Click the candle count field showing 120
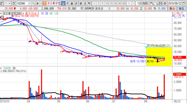This screenshot has width=187, height=103. pos(139,3)
